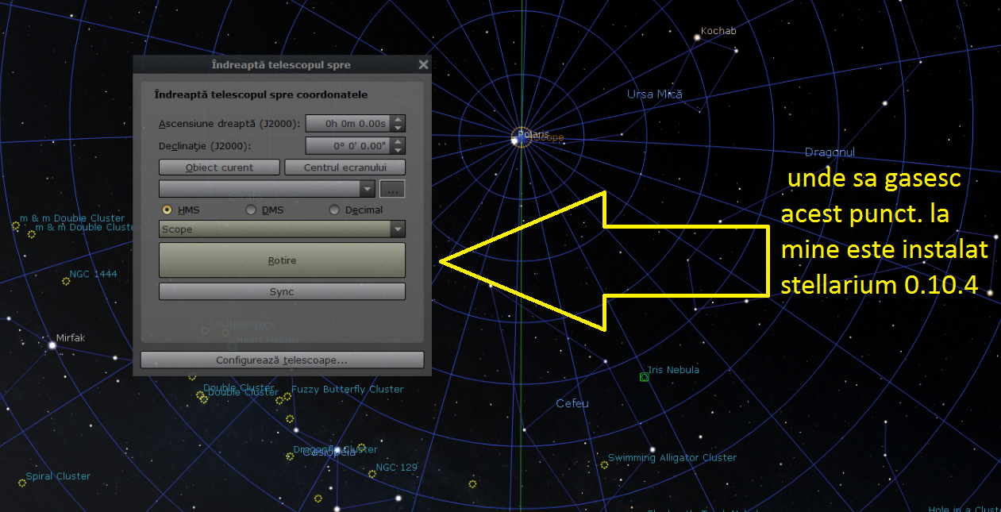
Task: Click the NGC 1444 cluster marker
Action: pyautogui.click(x=66, y=281)
